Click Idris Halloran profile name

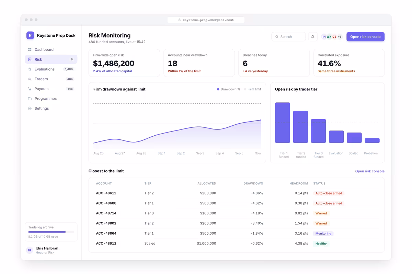47,248
